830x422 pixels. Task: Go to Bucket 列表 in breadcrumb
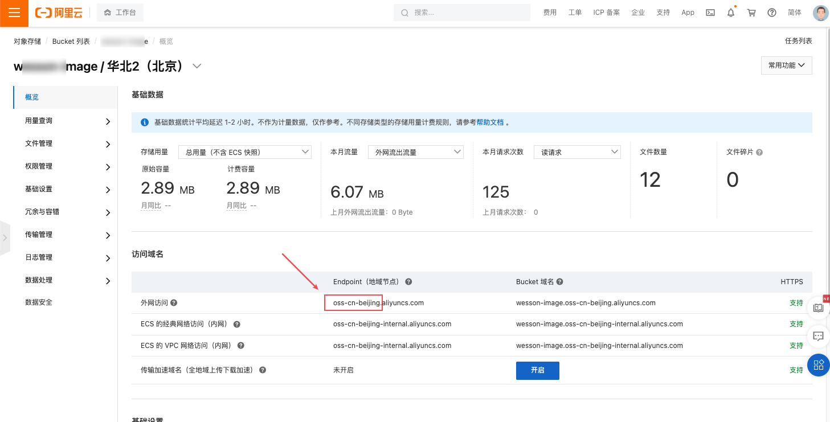(x=71, y=42)
